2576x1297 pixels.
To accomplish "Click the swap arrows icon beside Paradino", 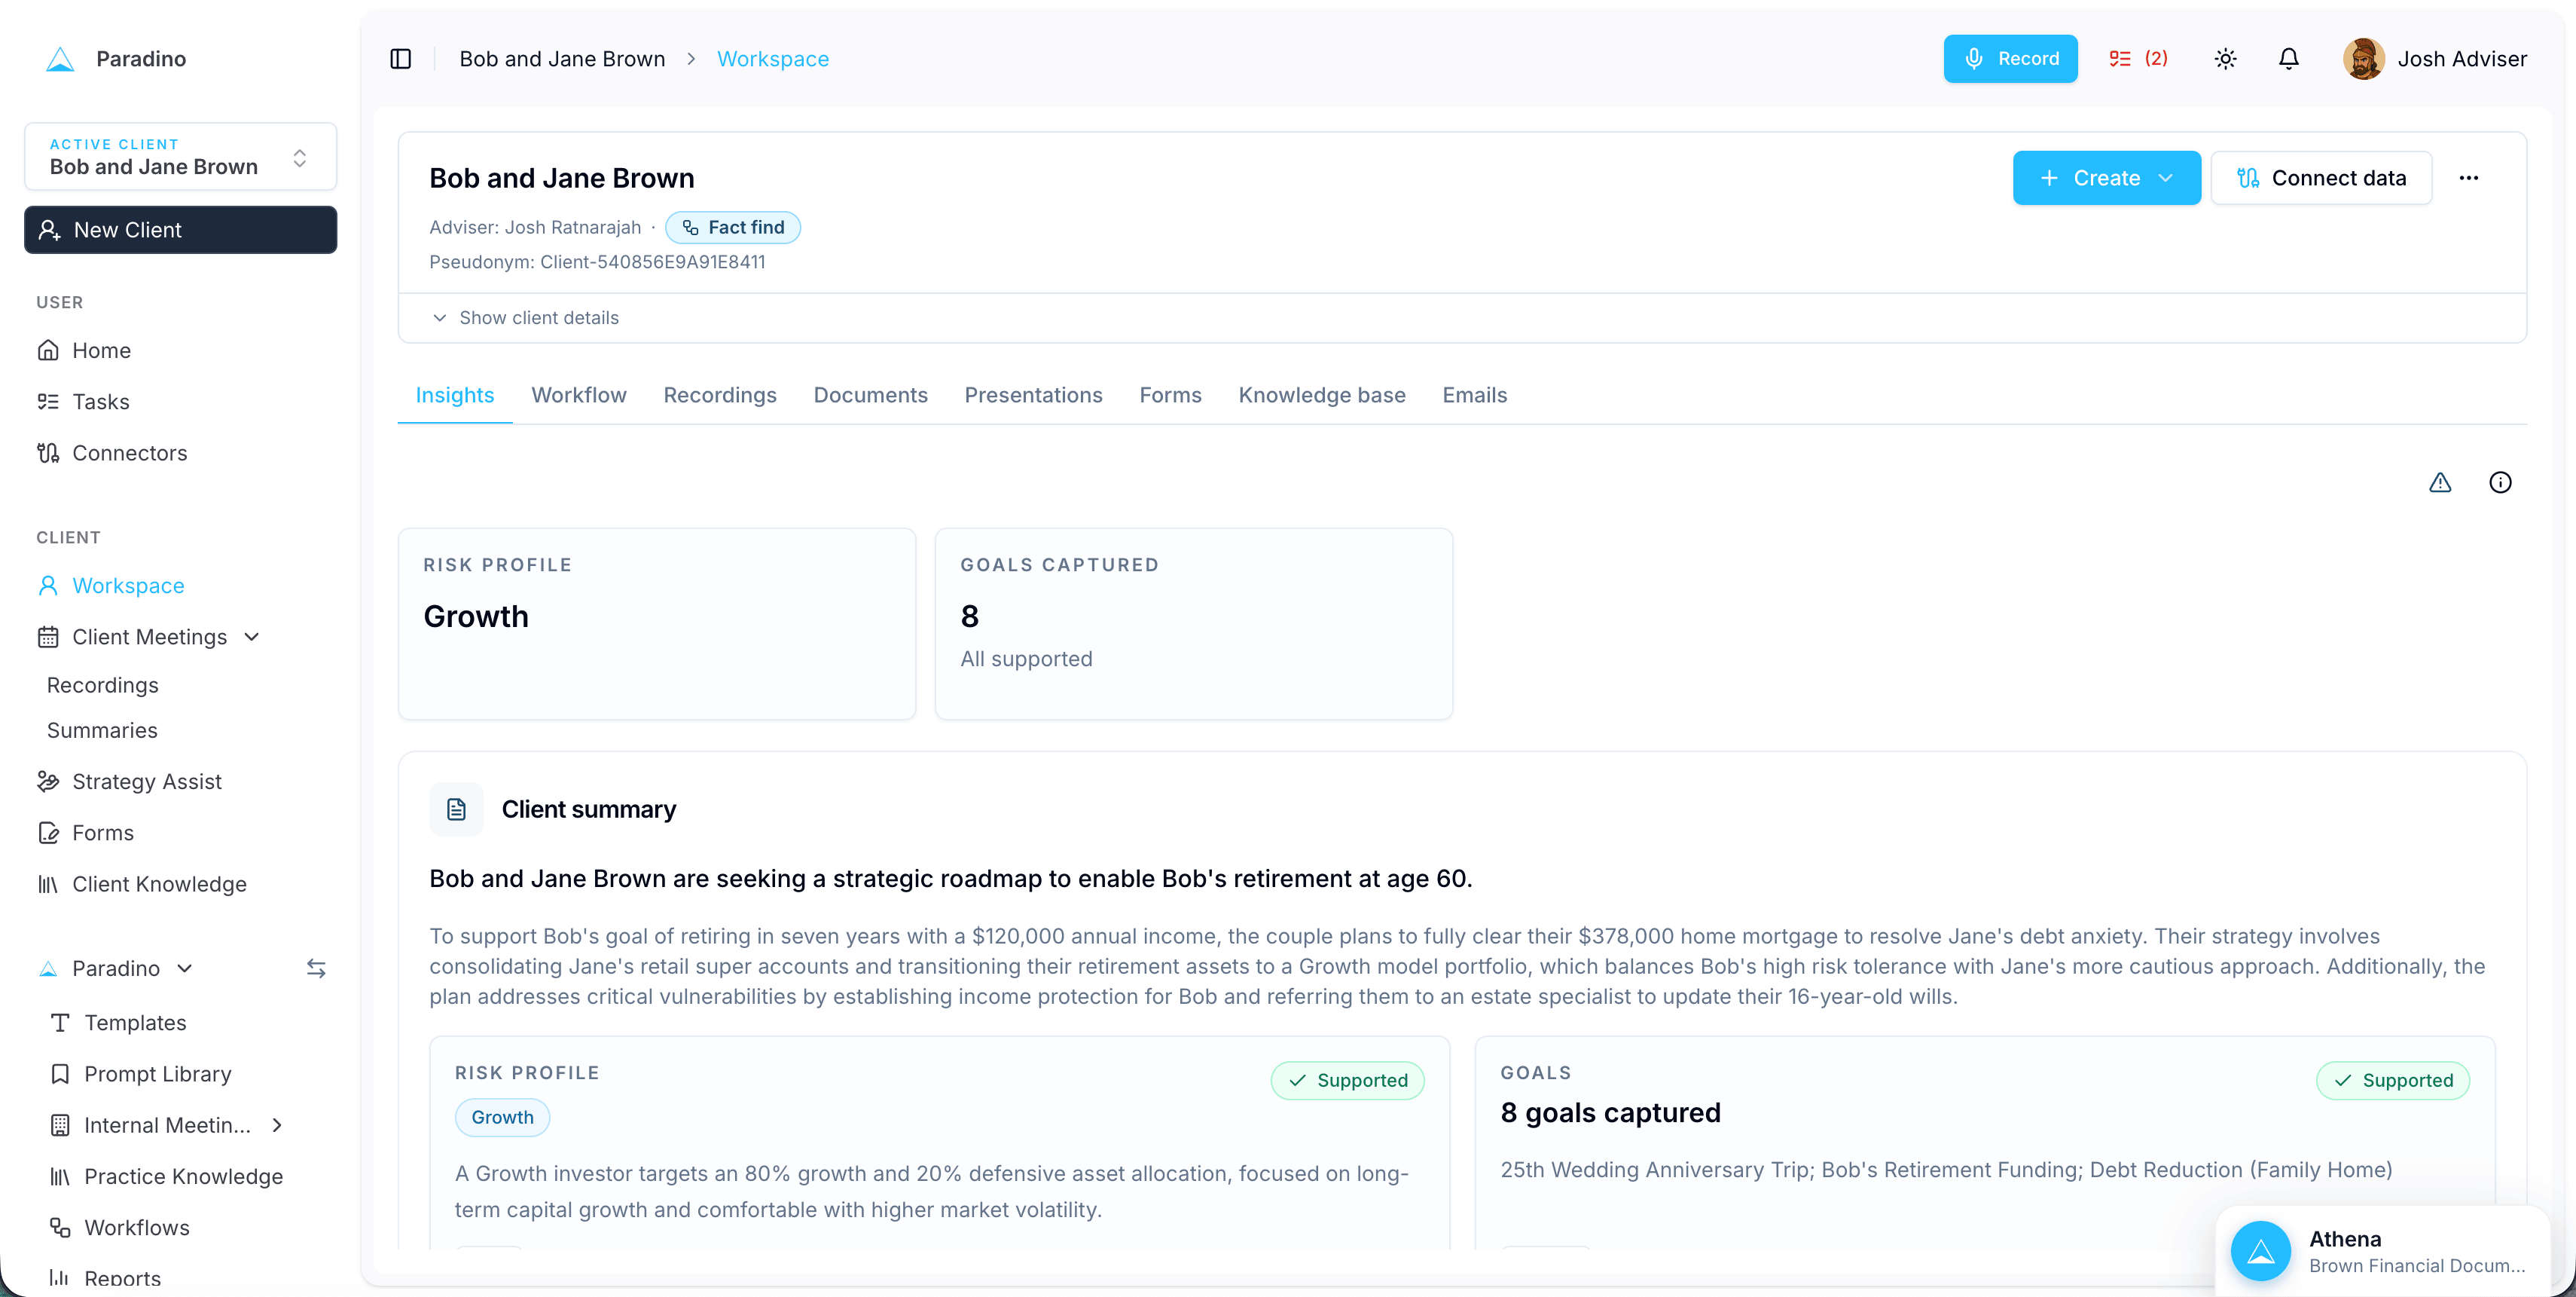I will click(316, 968).
